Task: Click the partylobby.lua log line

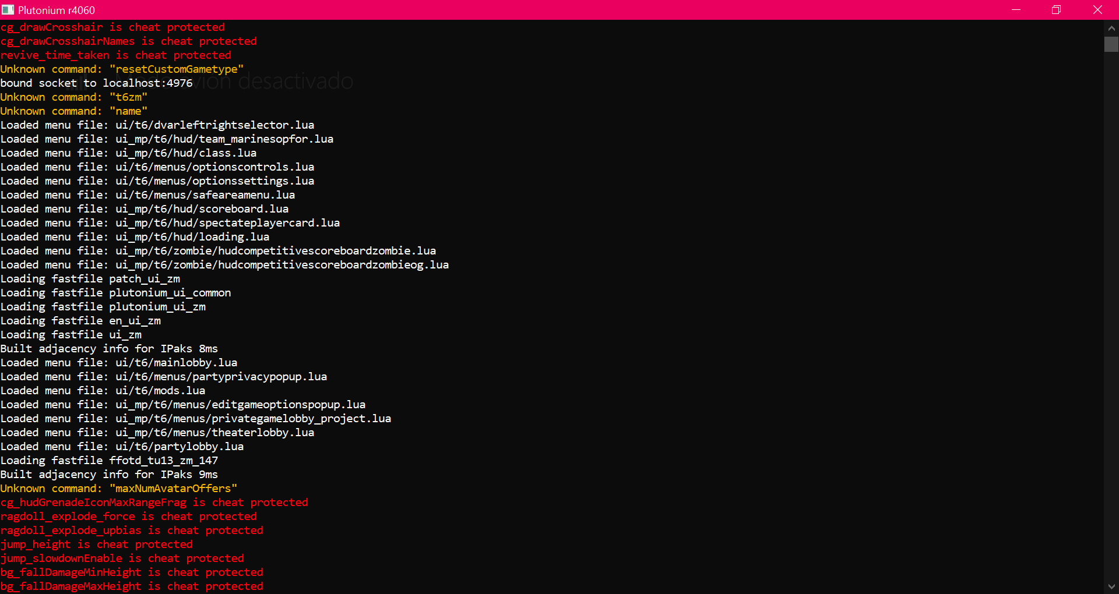Action: tap(122, 447)
